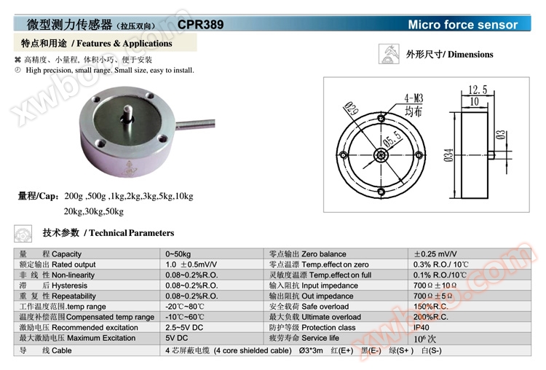Click the Protection class label
Image resolution: width=546 pixels, height=370 pixels.
pos(312,328)
